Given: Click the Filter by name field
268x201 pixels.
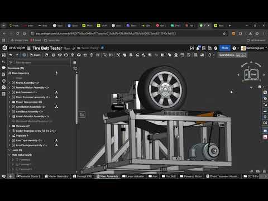Looking at the screenshot, I should 42,63.
